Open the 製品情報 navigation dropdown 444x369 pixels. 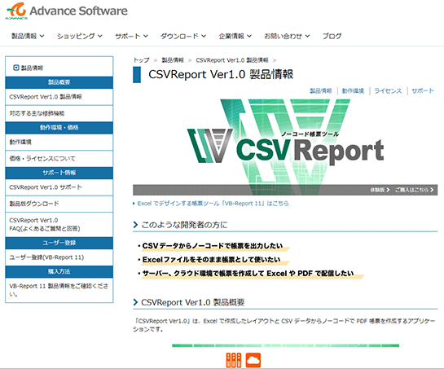(x=28, y=37)
